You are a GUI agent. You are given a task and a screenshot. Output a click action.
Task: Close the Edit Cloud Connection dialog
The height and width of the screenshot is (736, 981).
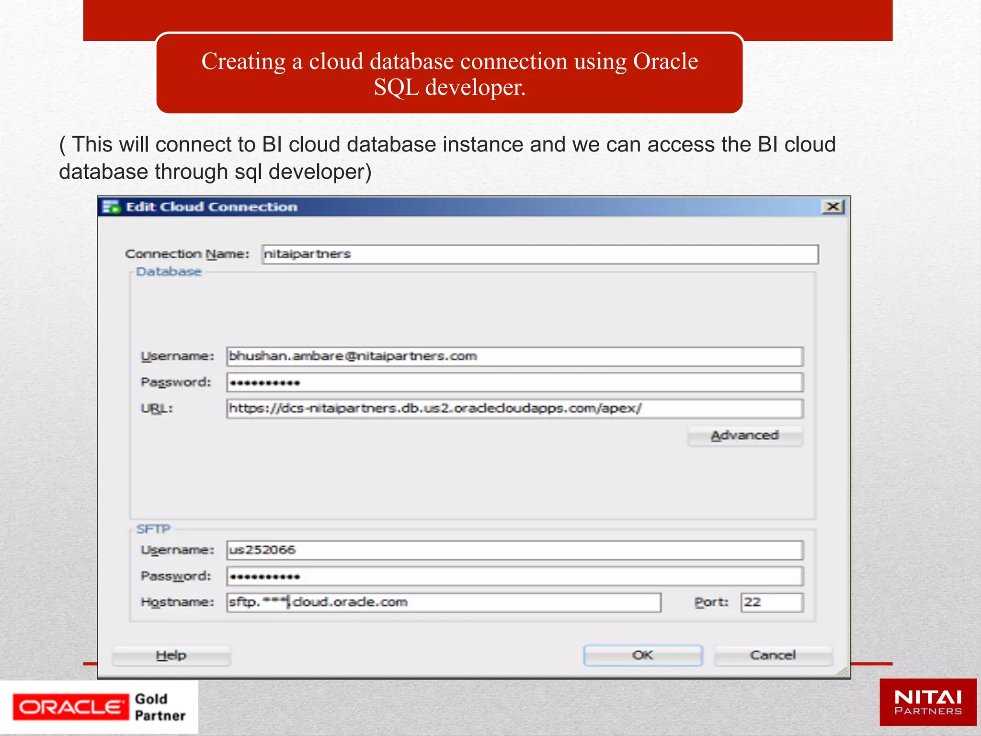coord(833,207)
